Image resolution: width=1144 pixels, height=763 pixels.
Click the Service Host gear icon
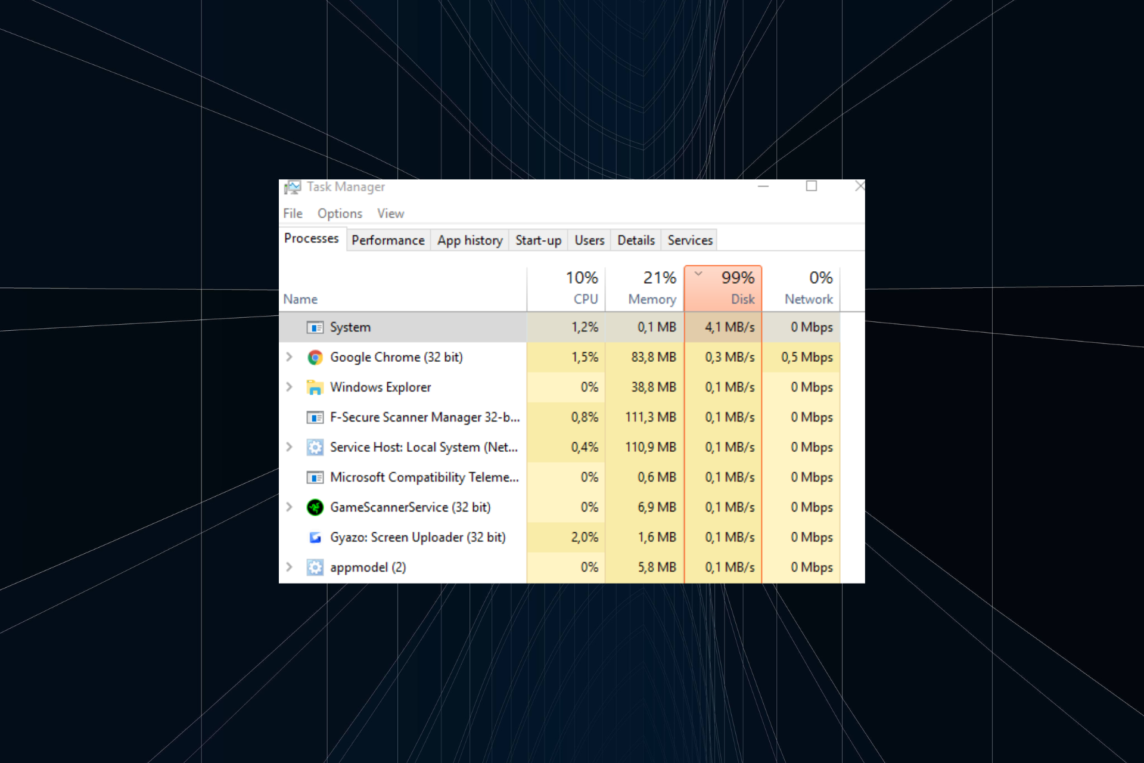coord(315,447)
